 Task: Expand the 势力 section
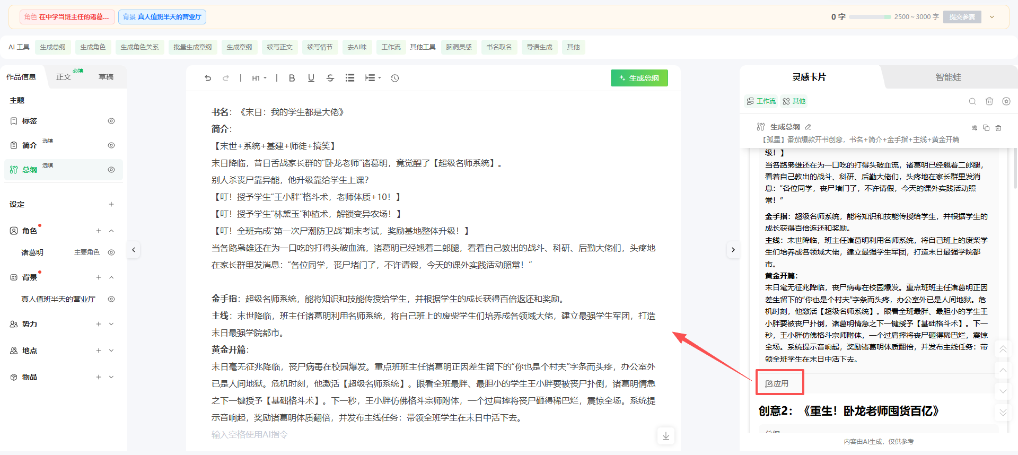click(111, 324)
